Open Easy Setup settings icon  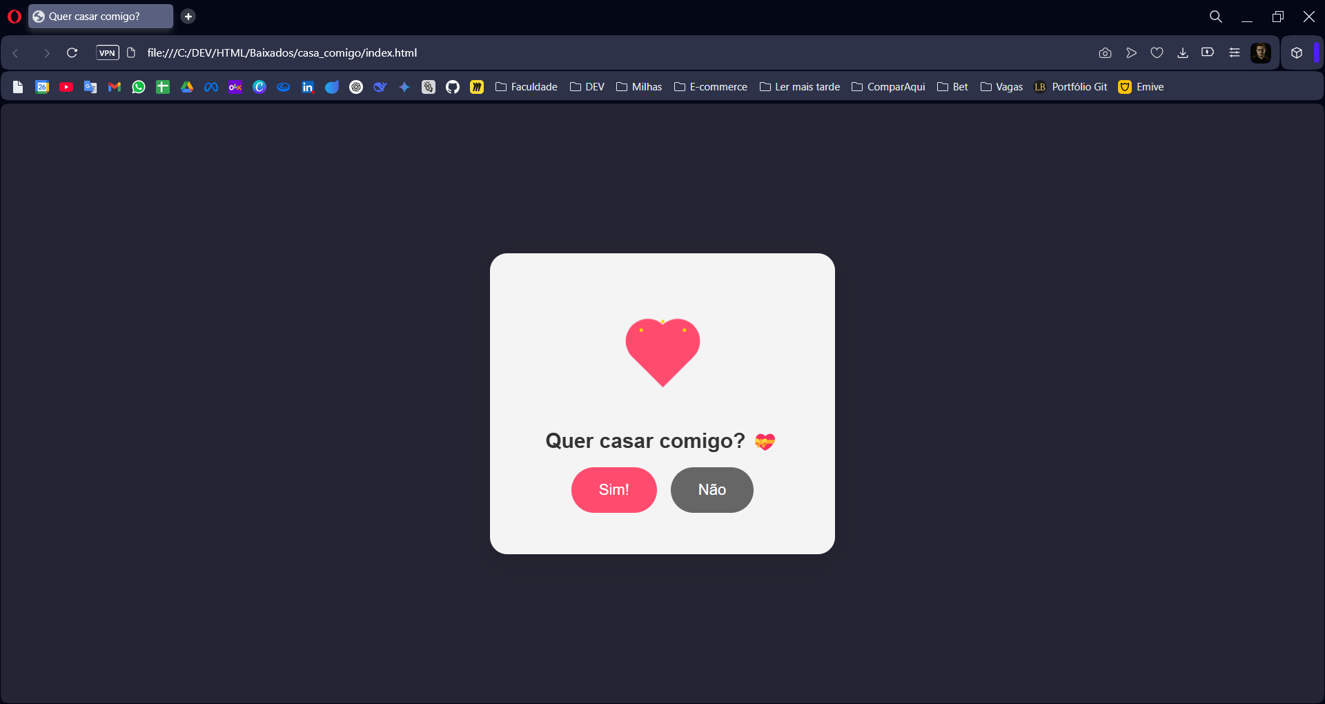click(1235, 53)
